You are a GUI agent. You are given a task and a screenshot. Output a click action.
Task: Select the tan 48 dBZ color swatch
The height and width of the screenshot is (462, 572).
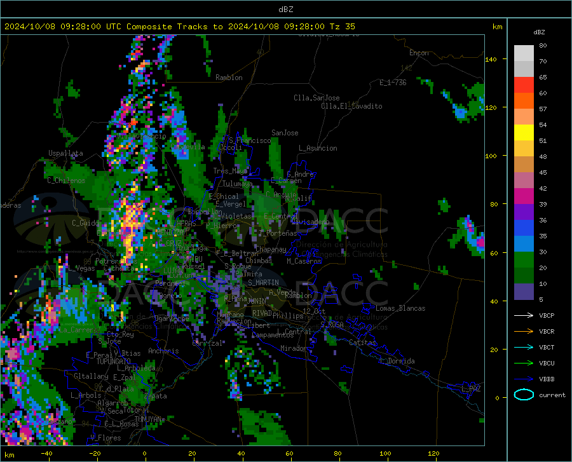pyautogui.click(x=524, y=165)
